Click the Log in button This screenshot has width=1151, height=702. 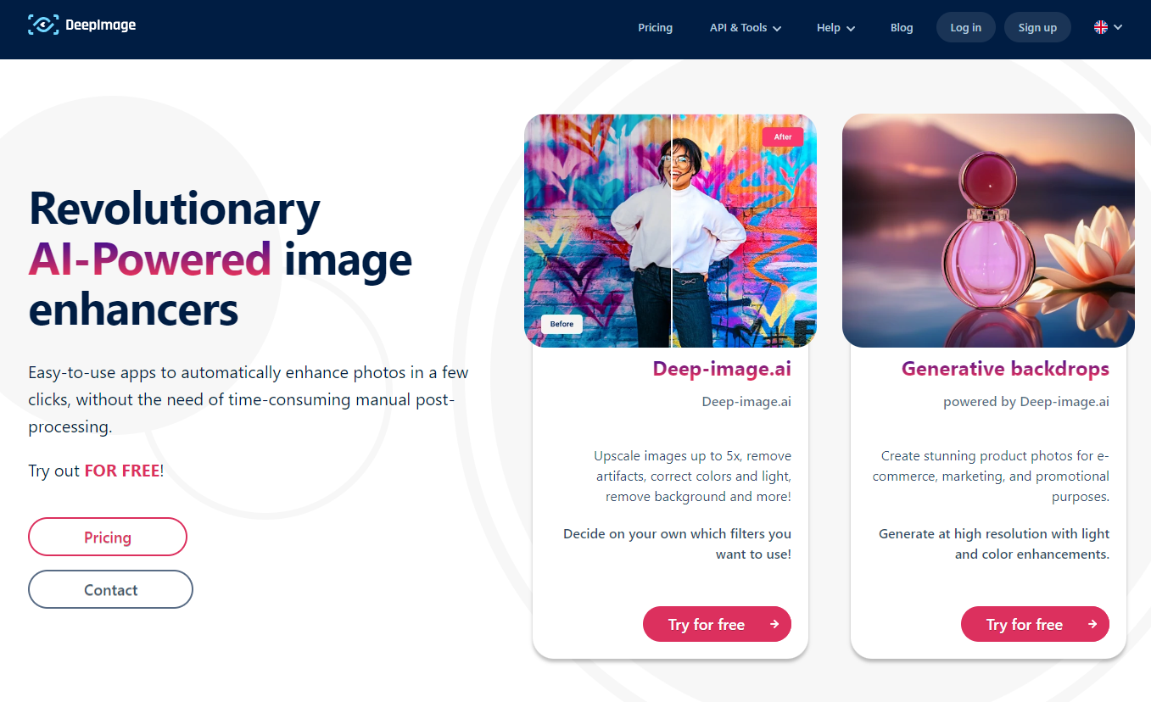[x=965, y=27]
